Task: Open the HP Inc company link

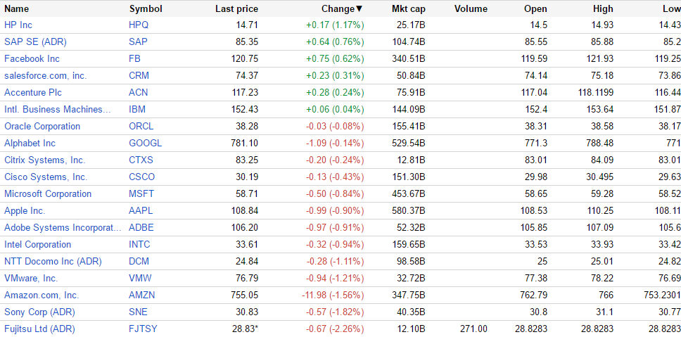Action: pos(18,25)
